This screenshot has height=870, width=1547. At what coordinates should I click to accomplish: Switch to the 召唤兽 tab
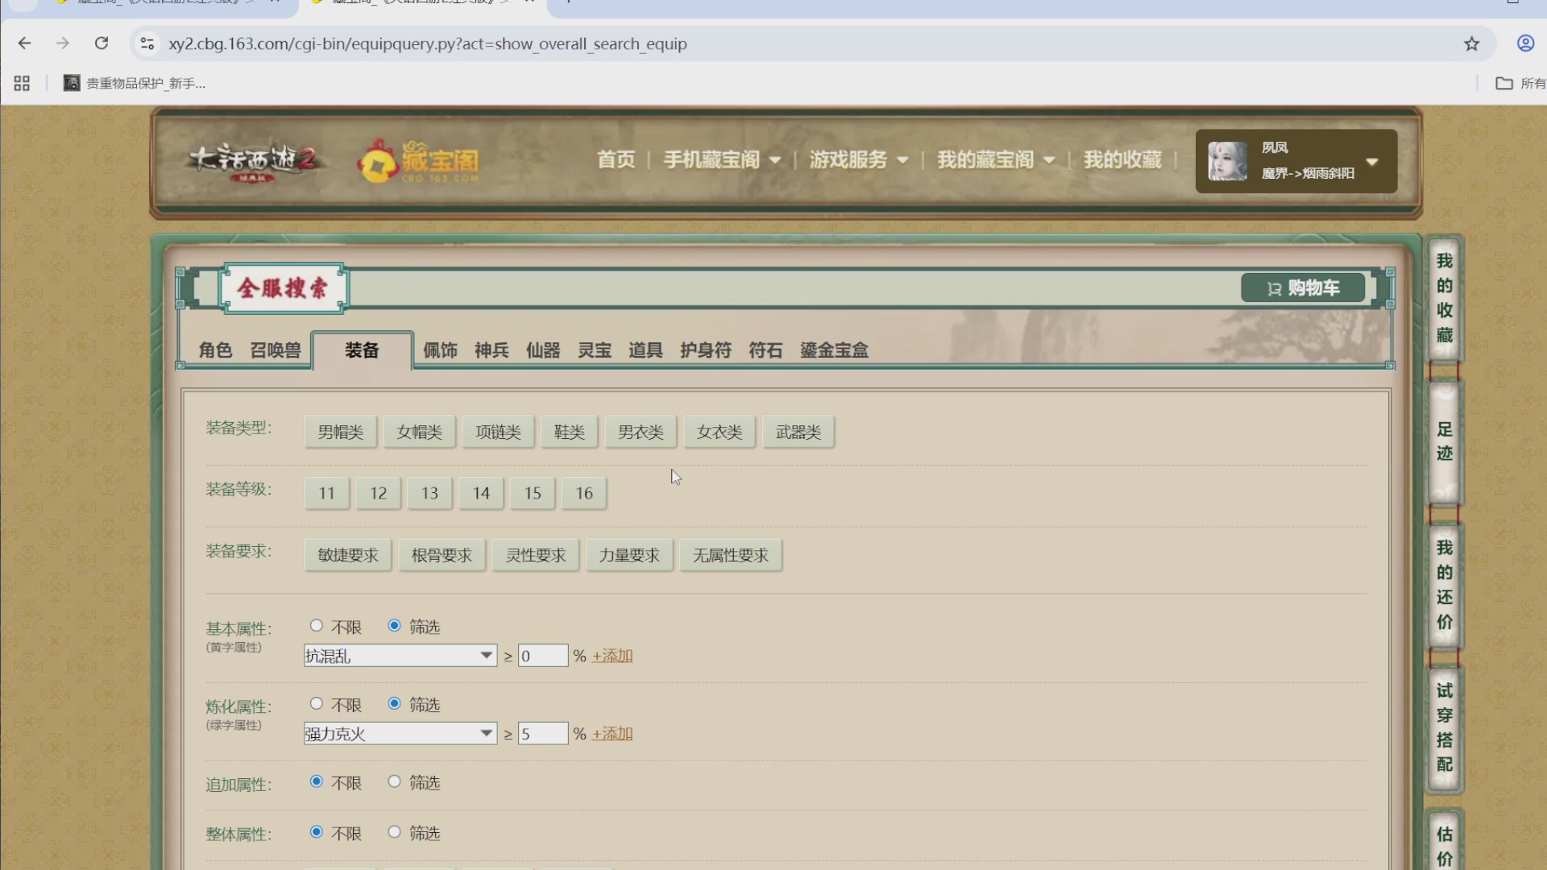coord(274,350)
